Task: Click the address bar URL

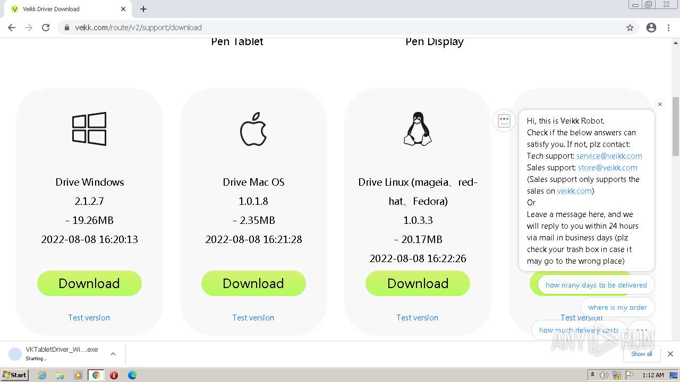Action: pos(138,28)
